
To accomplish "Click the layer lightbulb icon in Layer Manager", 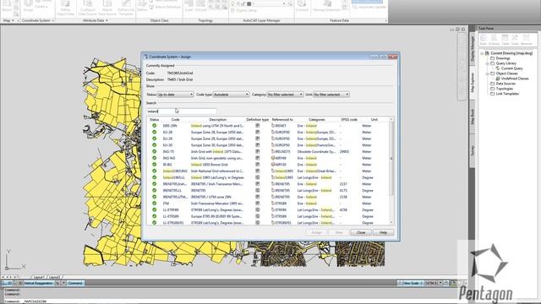I will click(233, 3).
